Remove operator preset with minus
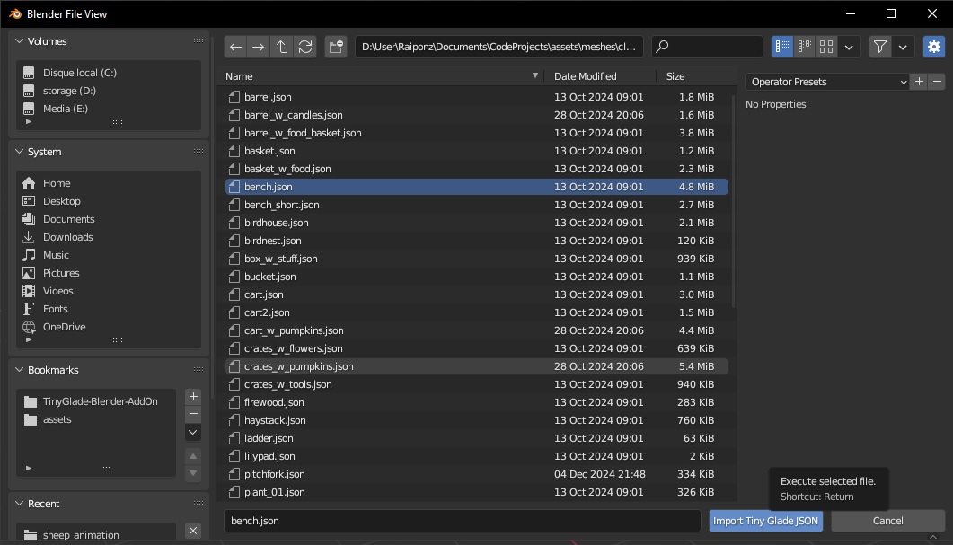Viewport: 953px width, 545px height. 937,82
